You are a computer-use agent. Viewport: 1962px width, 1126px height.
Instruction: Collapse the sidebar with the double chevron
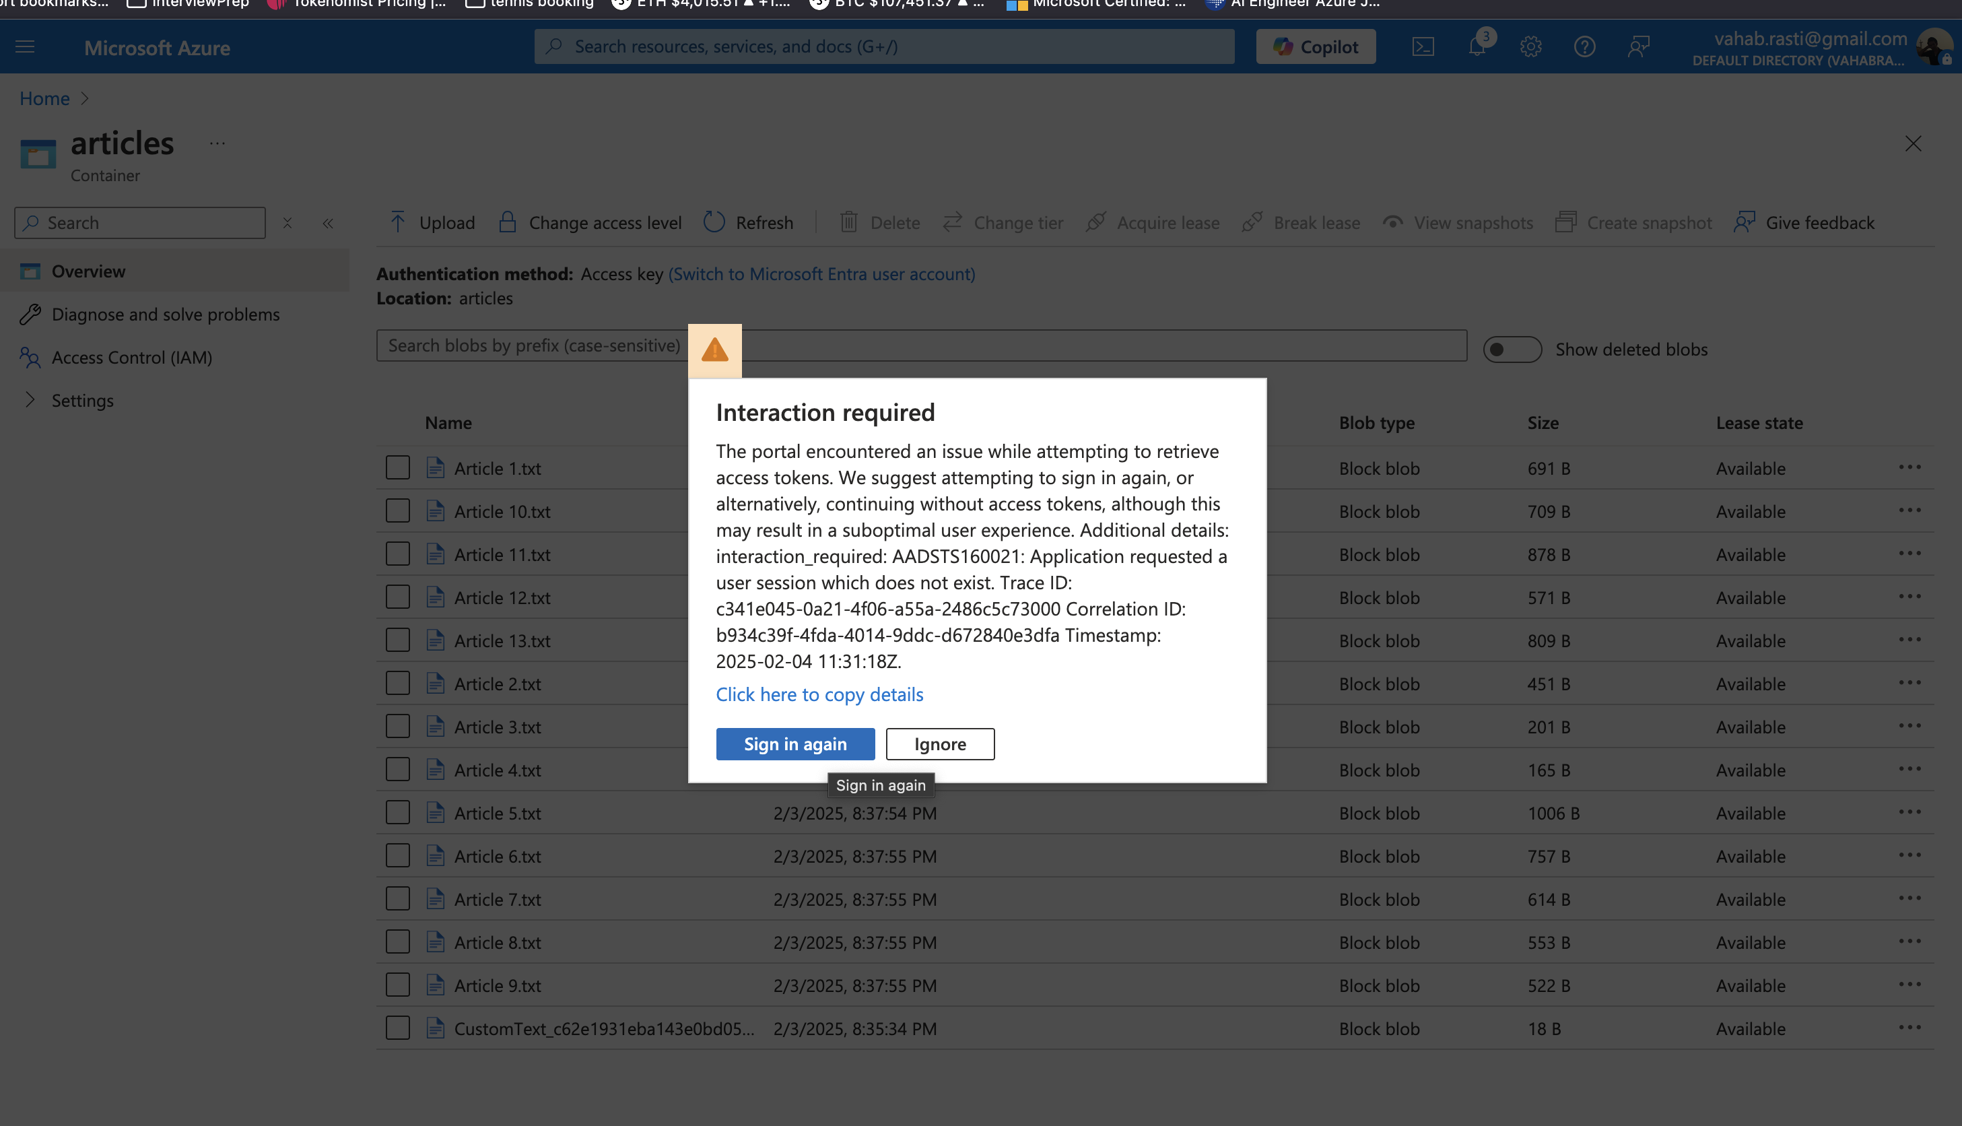tap(328, 223)
